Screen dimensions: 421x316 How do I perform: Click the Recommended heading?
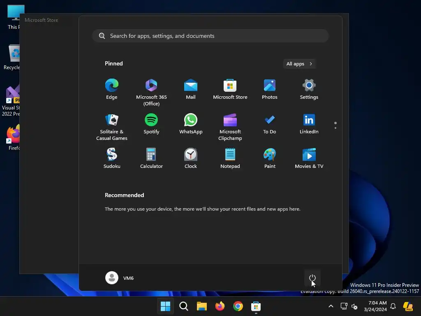pyautogui.click(x=124, y=195)
